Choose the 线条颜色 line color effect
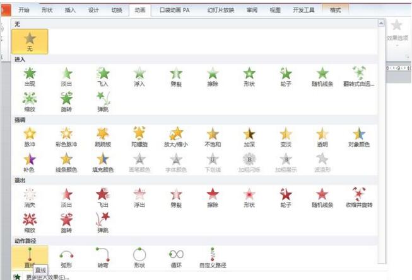Screen dimensions: 412x280 (x=66, y=162)
